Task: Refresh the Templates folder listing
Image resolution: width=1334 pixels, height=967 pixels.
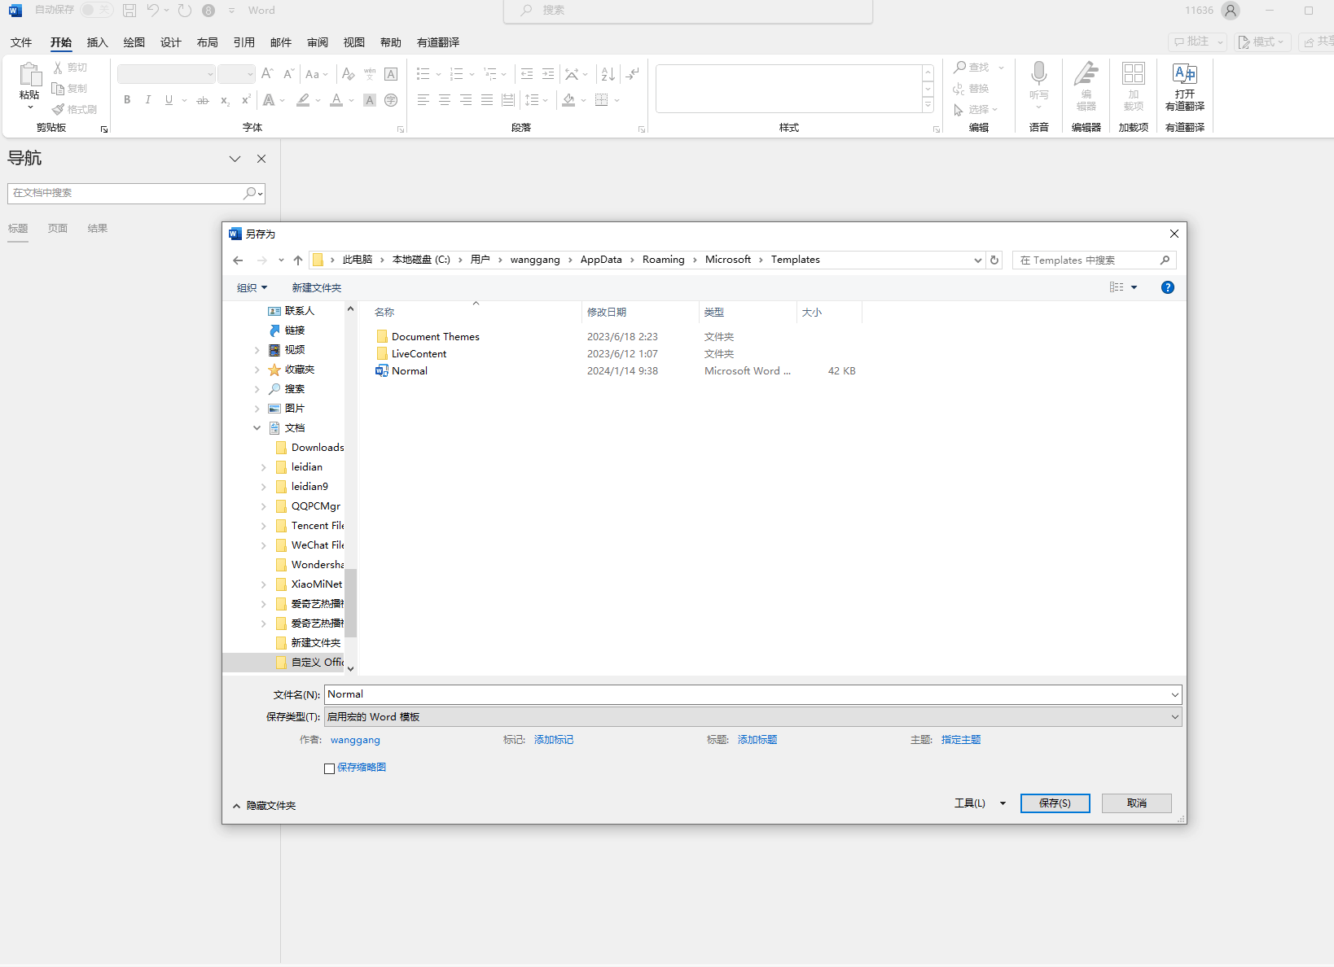Action: click(994, 260)
